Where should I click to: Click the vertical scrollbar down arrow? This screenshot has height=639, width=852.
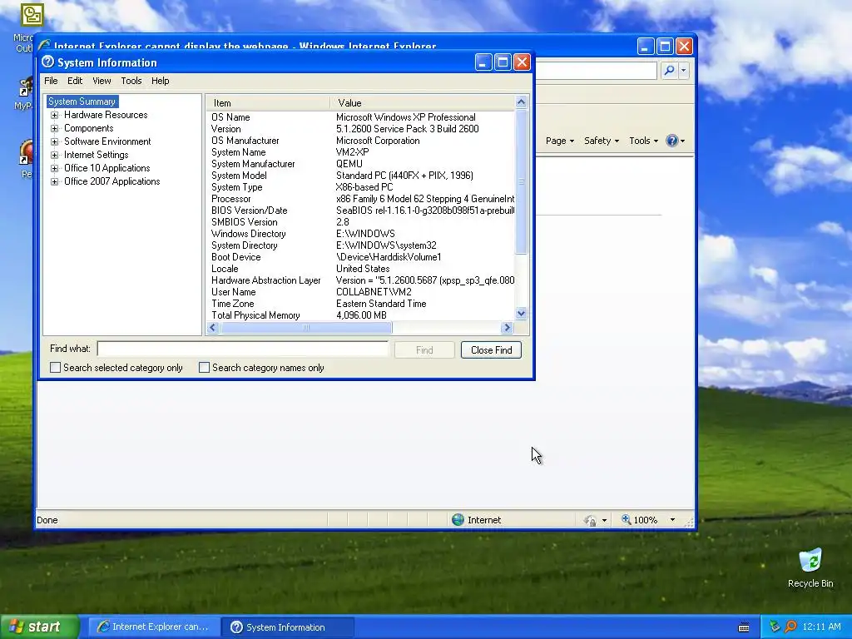coord(521,313)
